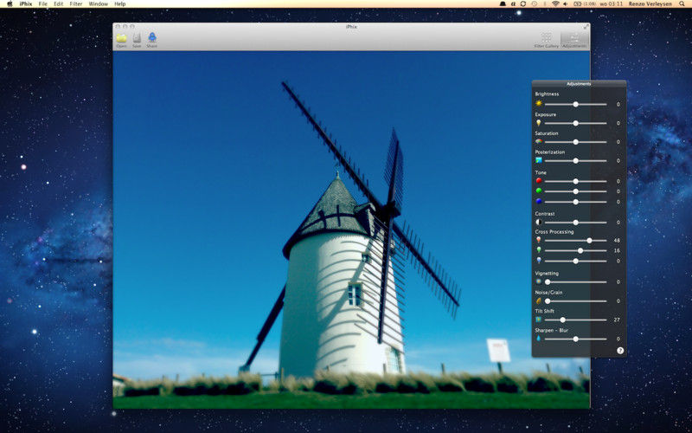
Task: Open the Window menu
Action: [x=98, y=4]
